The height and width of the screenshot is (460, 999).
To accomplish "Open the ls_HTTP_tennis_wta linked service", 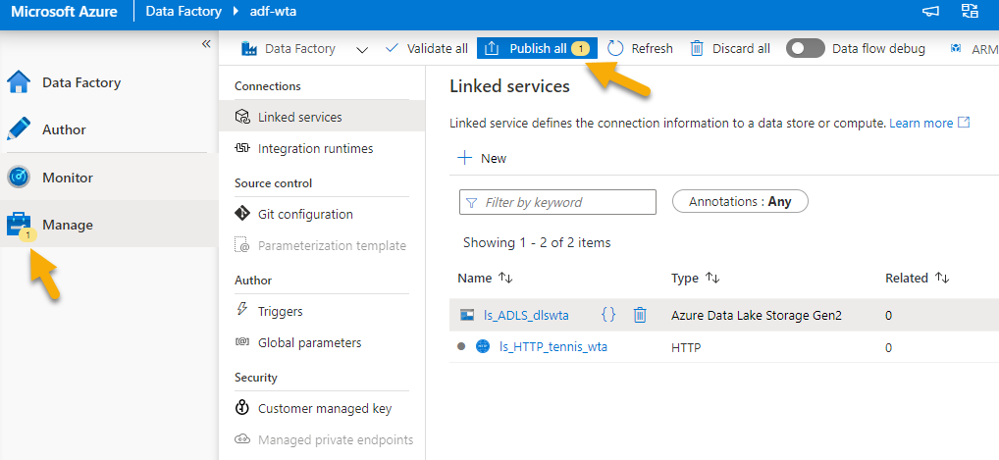I will pos(552,346).
